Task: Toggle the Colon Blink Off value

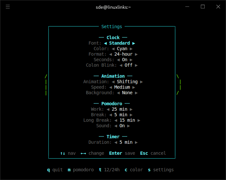Action: [128, 65]
